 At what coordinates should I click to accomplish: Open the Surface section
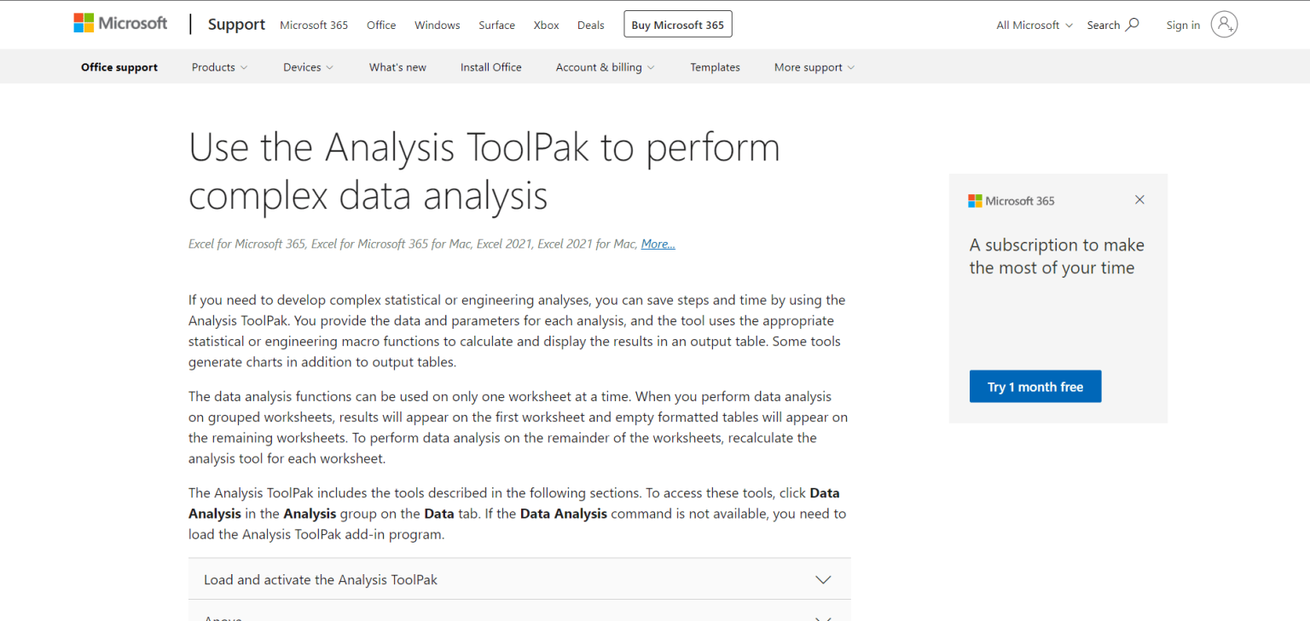tap(496, 25)
